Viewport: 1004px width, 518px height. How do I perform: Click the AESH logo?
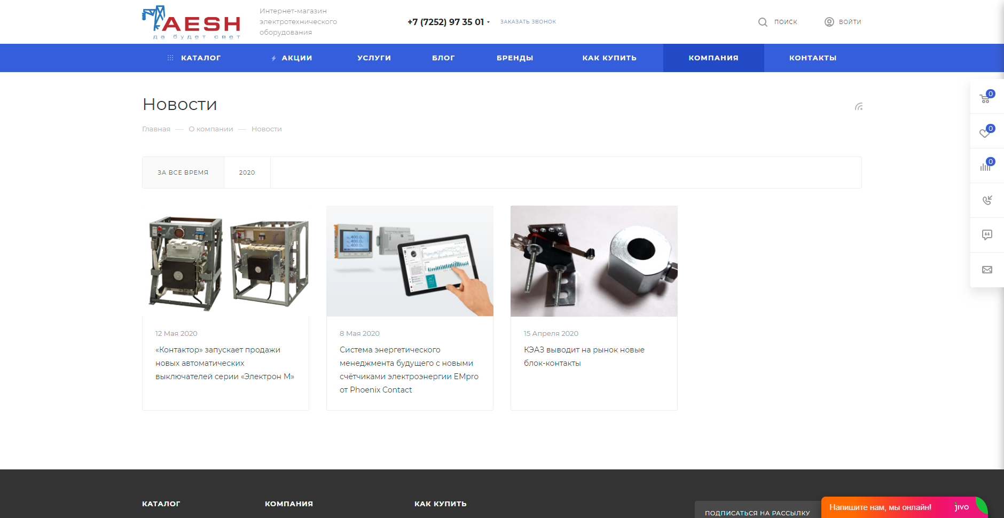pos(191,22)
